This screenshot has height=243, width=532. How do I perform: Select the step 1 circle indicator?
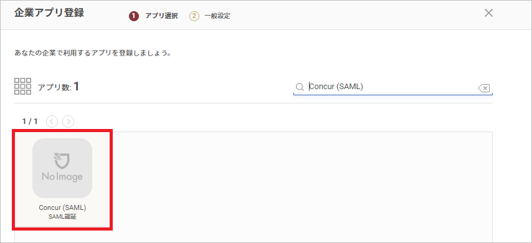pos(134,16)
